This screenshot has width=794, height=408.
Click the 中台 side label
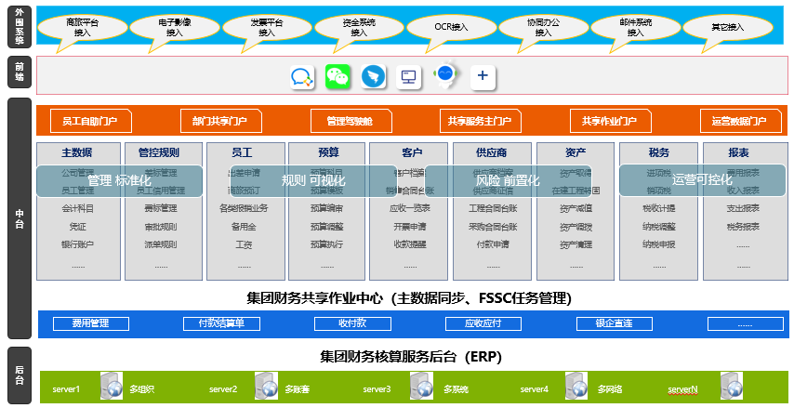tap(20, 217)
